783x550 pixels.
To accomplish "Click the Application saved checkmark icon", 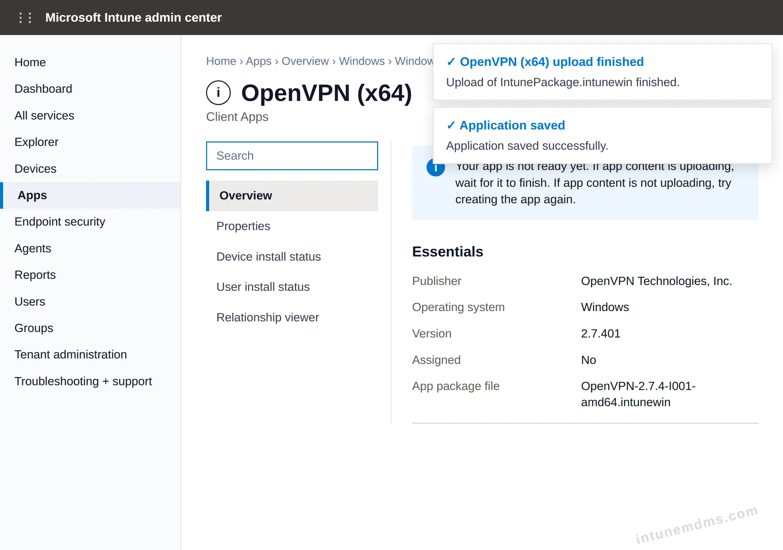I will pyautogui.click(x=451, y=126).
